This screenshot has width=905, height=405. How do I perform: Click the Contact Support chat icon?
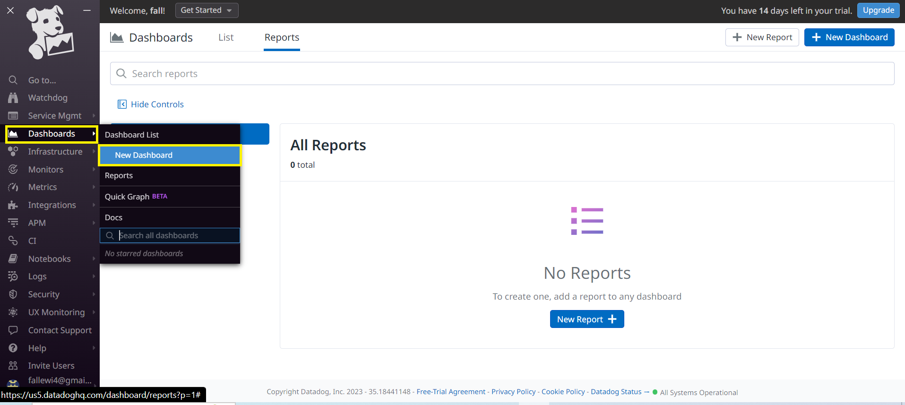tap(13, 330)
